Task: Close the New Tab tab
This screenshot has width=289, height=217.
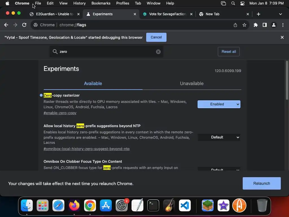Action: click(248, 14)
